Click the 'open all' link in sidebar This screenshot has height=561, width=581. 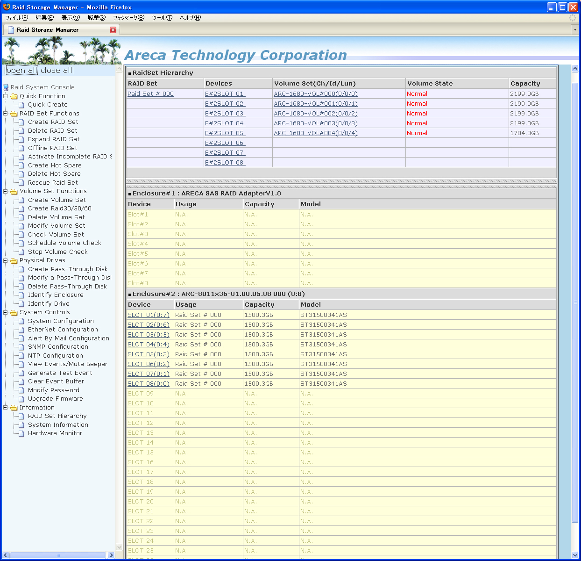click(21, 70)
